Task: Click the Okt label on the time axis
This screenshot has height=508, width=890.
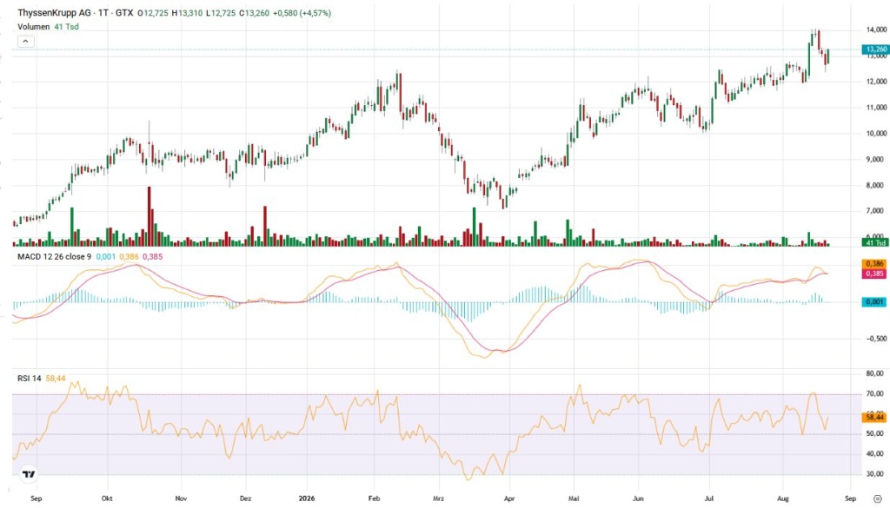Action: coord(107,498)
